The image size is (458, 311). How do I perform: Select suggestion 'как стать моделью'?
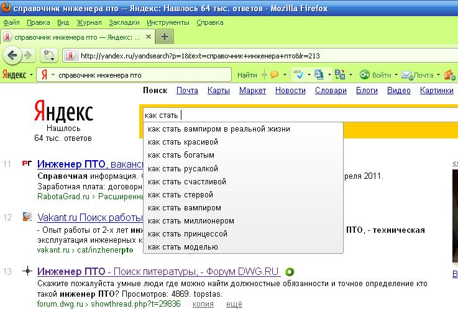(x=244, y=247)
